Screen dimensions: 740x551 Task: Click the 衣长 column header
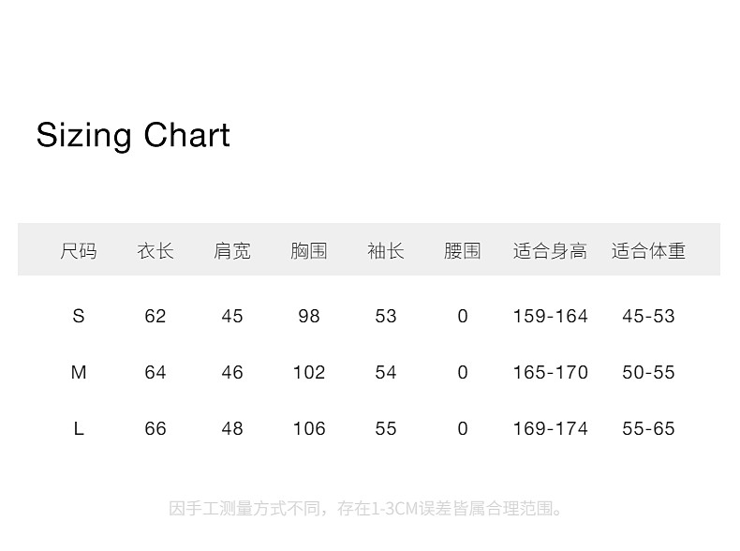(155, 251)
